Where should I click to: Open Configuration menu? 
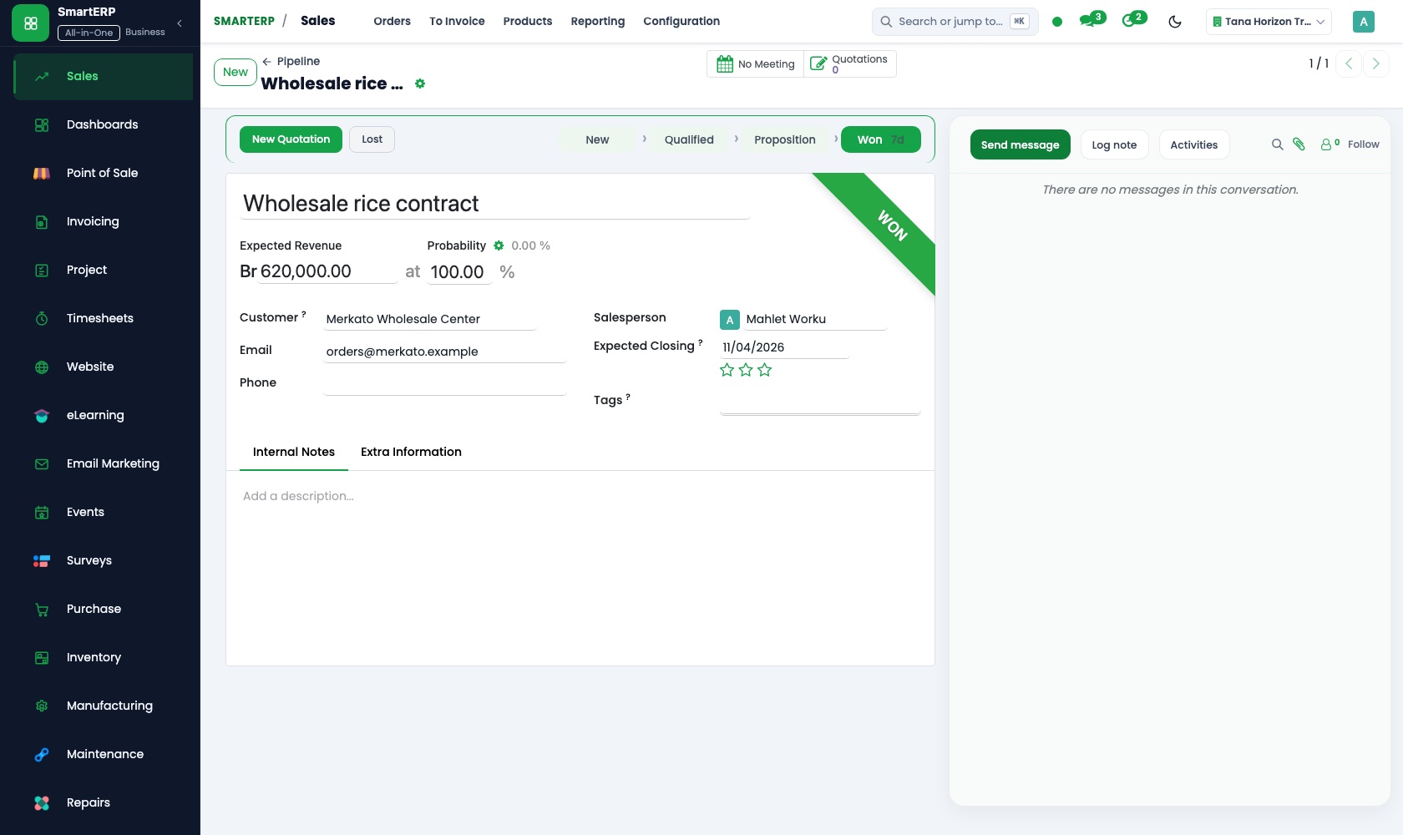click(x=681, y=21)
